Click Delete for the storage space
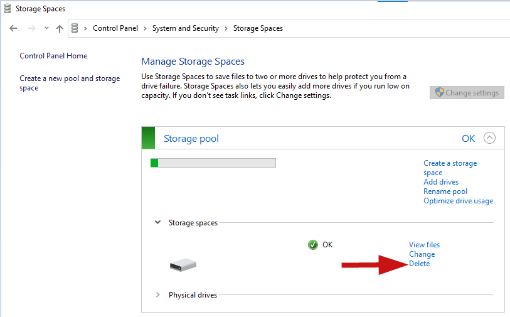Viewport: 510px width, 317px height. click(x=419, y=264)
